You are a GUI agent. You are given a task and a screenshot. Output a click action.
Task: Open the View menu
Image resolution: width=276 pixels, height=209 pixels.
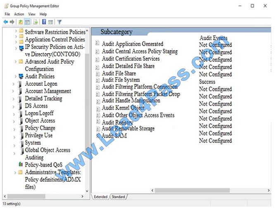click(x=32, y=14)
